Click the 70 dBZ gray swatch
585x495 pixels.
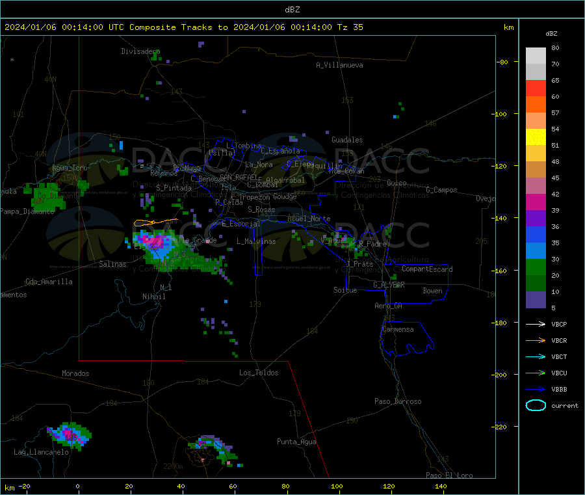pos(536,72)
